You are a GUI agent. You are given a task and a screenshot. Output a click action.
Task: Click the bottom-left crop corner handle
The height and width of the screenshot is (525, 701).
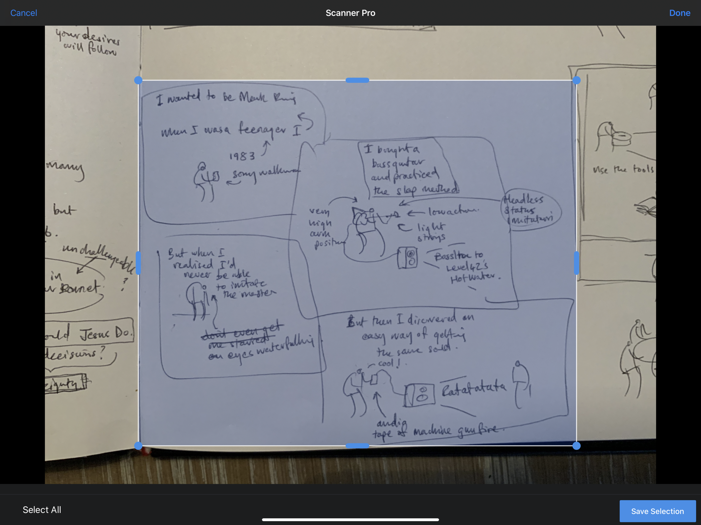(138, 445)
